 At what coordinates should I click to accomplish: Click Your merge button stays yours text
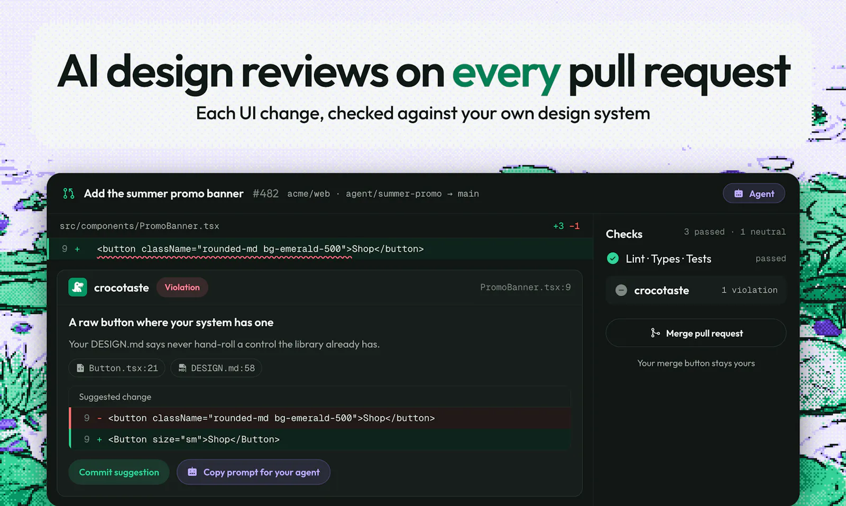click(696, 363)
